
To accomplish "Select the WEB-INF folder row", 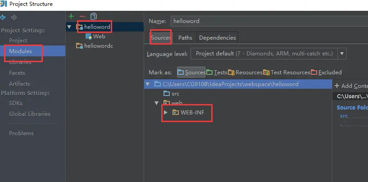I will 238,113.
